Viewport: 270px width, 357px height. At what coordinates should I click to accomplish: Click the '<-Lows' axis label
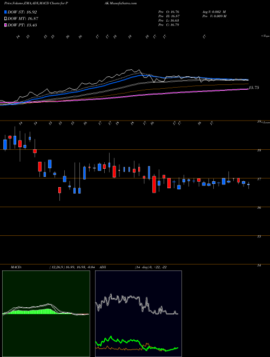coord(265,122)
